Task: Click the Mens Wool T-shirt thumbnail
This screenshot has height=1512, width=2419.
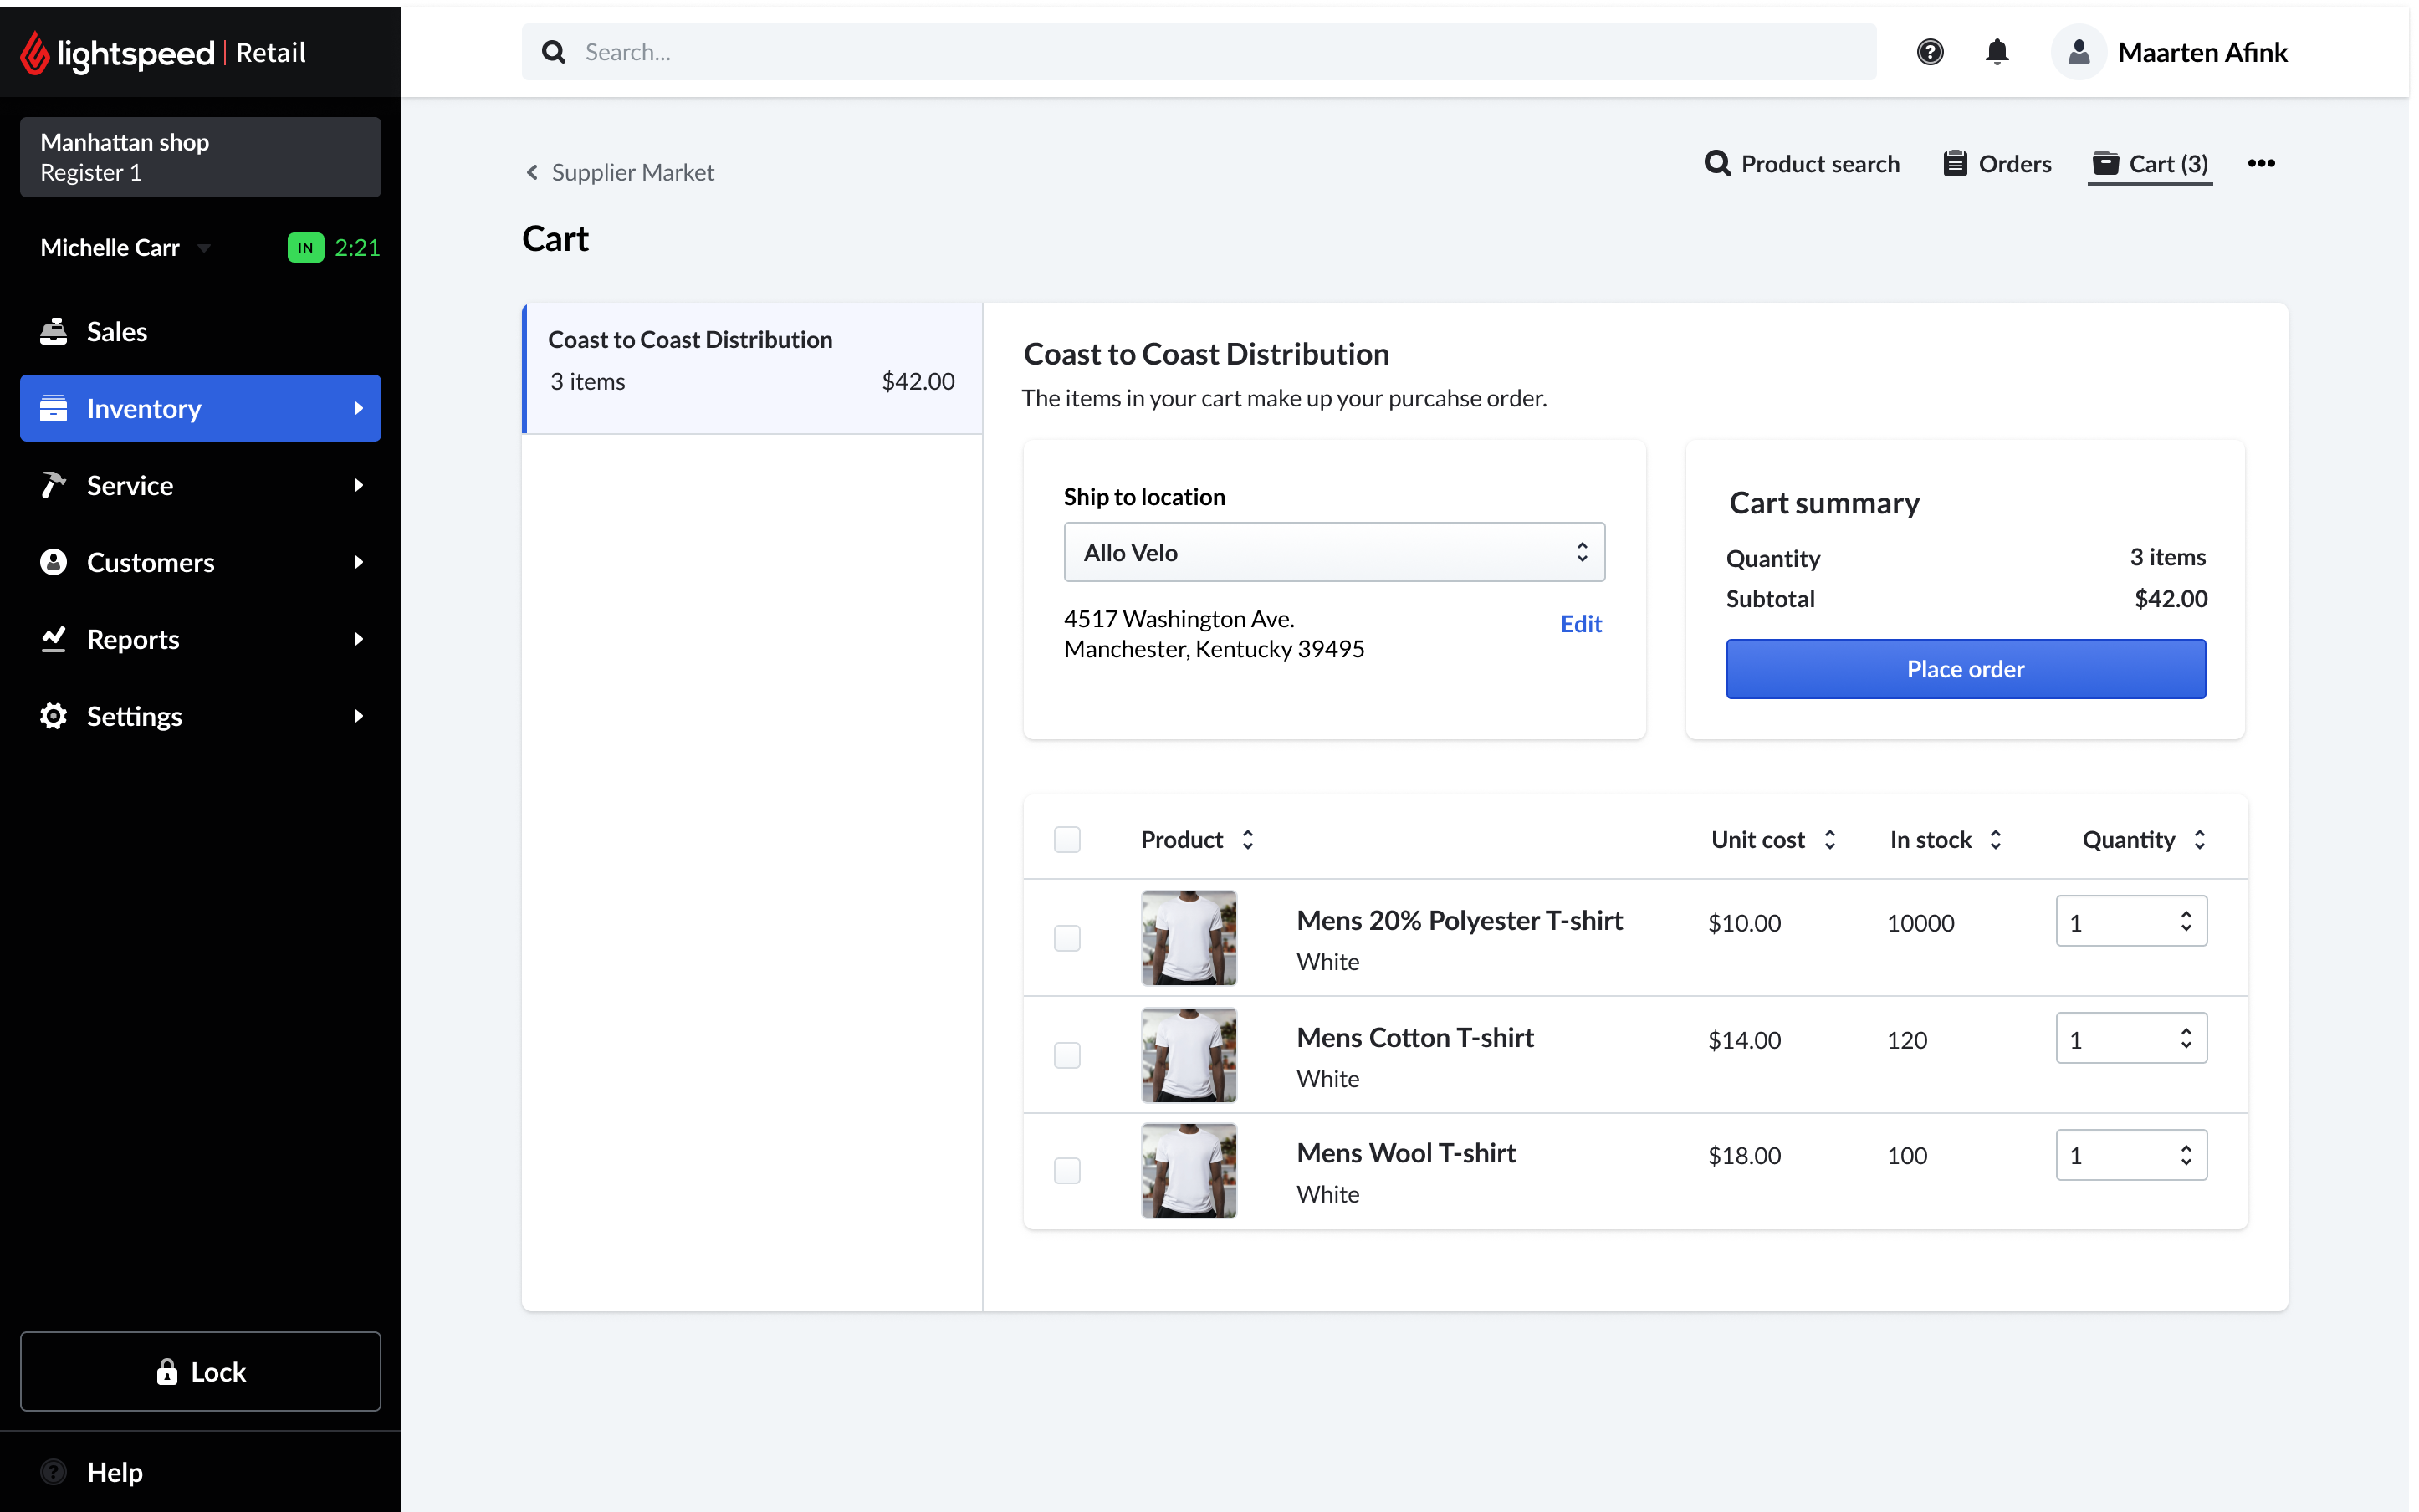Action: coord(1188,1171)
